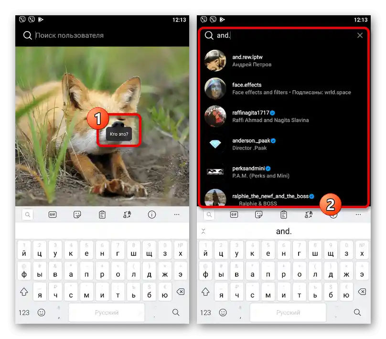Tap the 'э' key on right keyboard
386x339 pixels.
click(362, 271)
